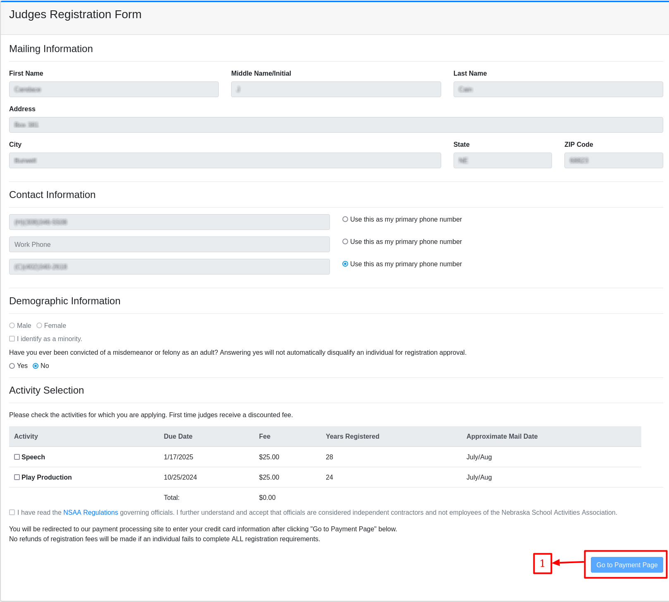Image resolution: width=669 pixels, height=602 pixels.
Task: Select the Female radio button
Action: 39,325
